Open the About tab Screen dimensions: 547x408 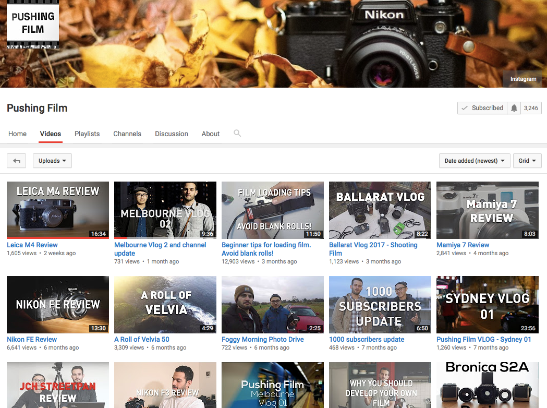[210, 134]
